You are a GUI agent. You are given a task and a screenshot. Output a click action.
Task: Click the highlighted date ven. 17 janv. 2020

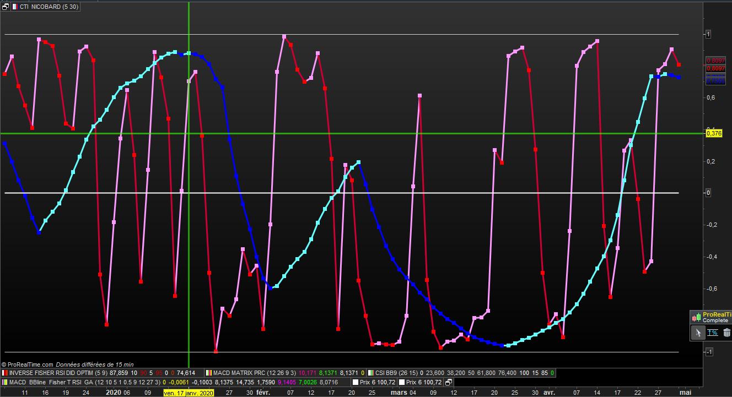pyautogui.click(x=189, y=393)
